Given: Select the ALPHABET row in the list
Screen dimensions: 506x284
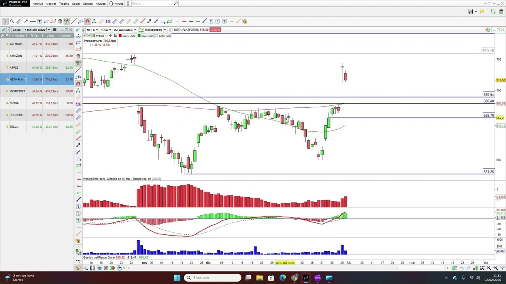Looking at the screenshot, I should pyautogui.click(x=37, y=44).
